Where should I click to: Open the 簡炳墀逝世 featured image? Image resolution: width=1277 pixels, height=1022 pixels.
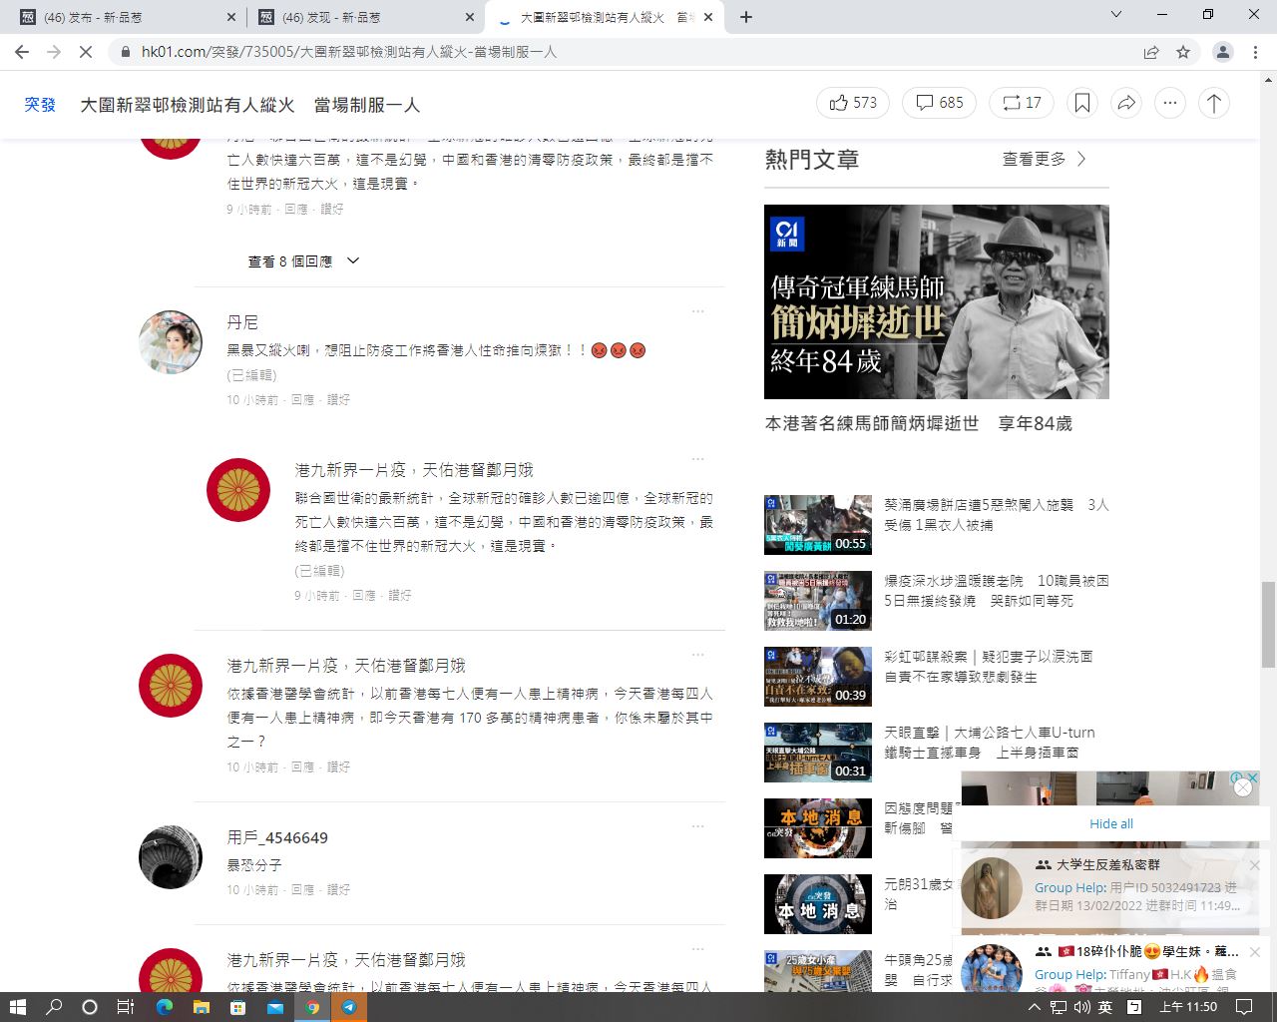(x=937, y=301)
